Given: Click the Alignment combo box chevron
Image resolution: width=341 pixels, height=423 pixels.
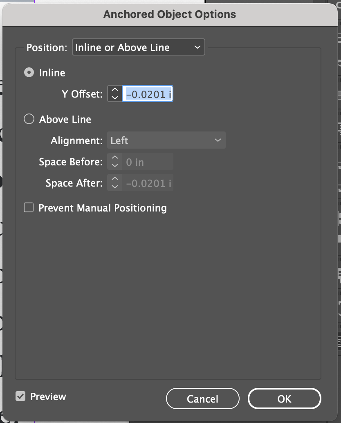Looking at the screenshot, I should (x=218, y=140).
